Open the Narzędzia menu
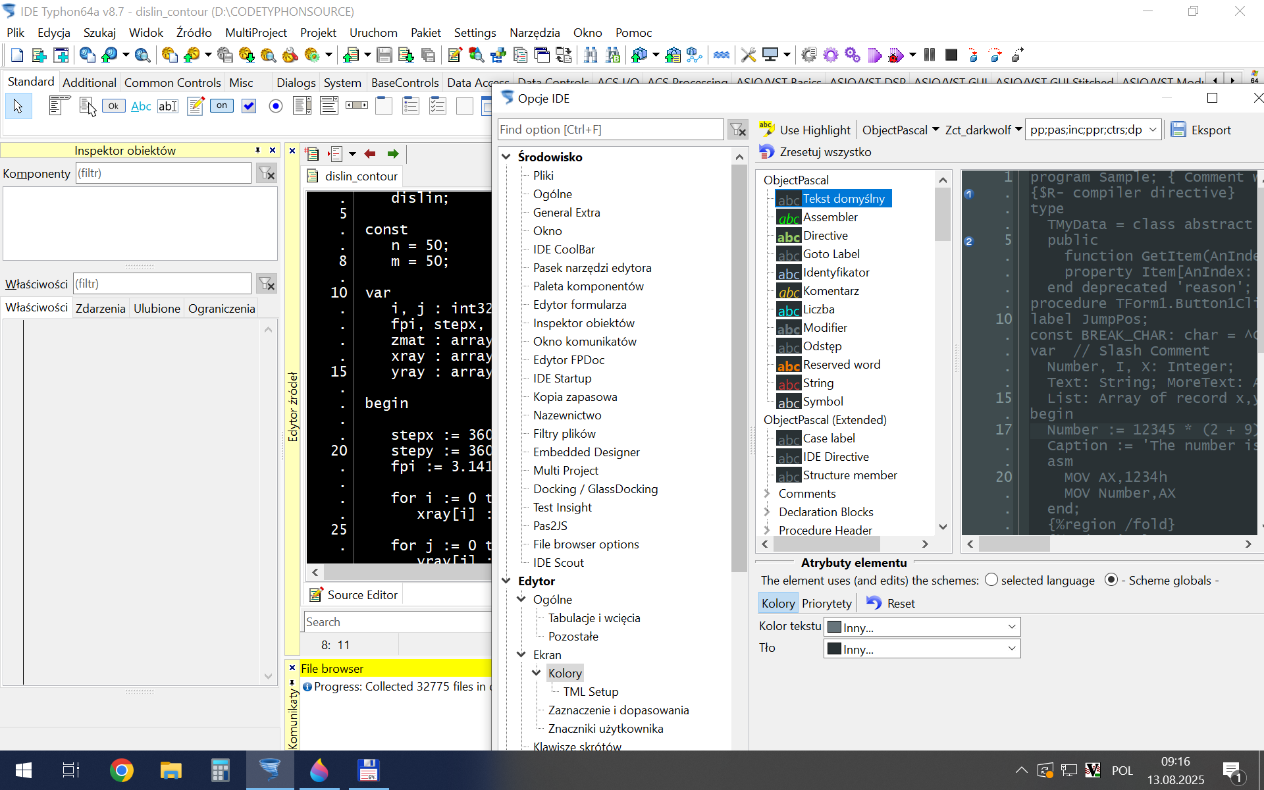The height and width of the screenshot is (790, 1264). tap(535, 32)
